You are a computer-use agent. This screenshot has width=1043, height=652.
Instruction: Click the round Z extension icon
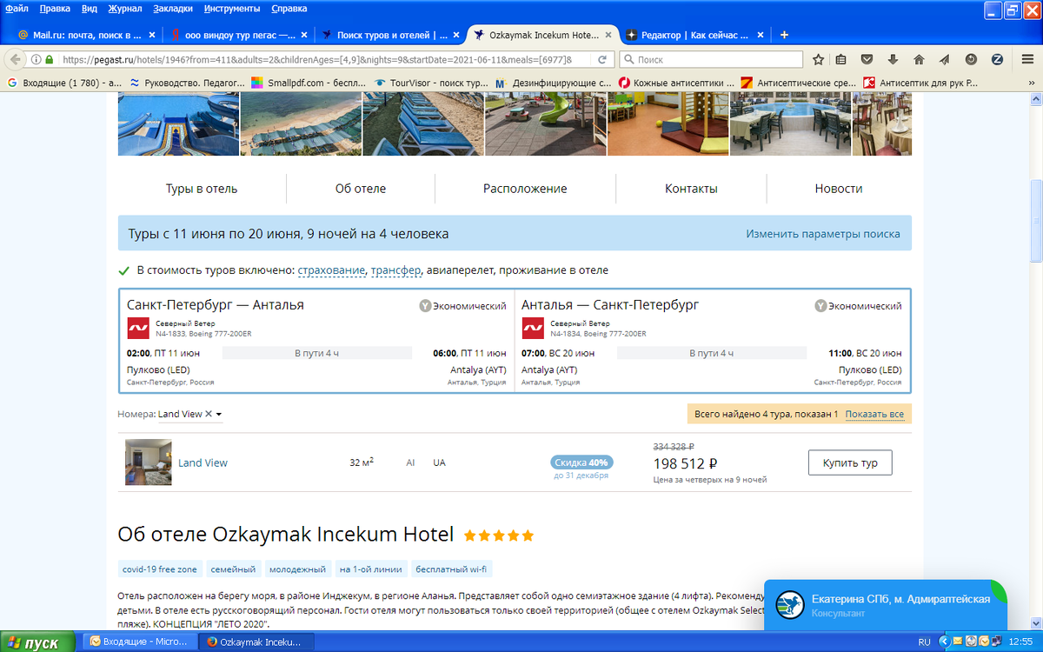tap(997, 60)
